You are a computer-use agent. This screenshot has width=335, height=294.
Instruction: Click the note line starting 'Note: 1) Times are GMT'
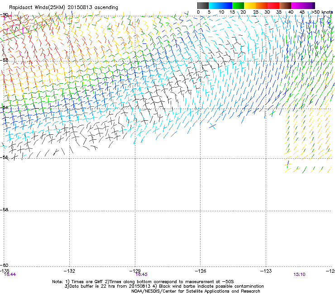pyautogui.click(x=143, y=282)
